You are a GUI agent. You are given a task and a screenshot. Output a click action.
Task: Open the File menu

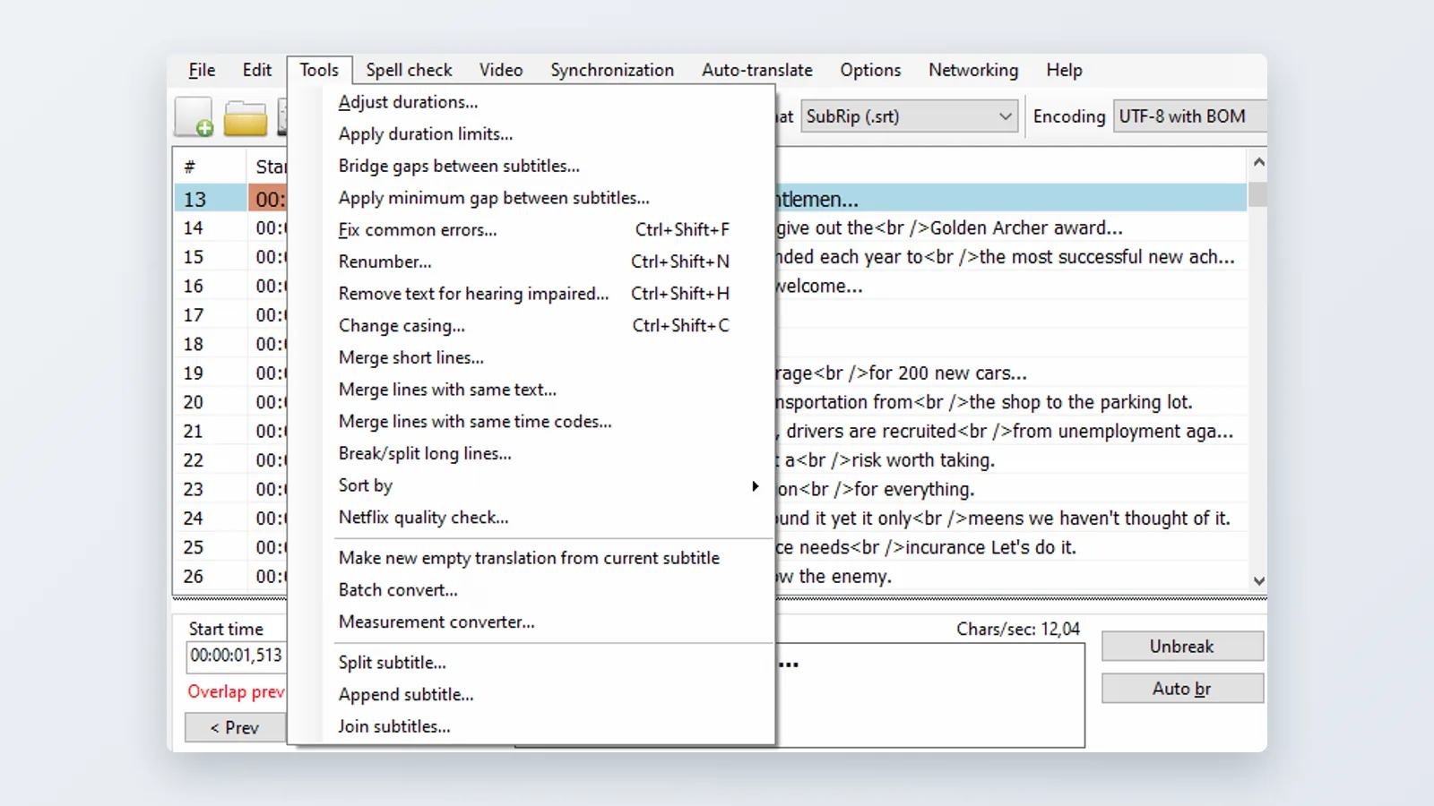(202, 70)
